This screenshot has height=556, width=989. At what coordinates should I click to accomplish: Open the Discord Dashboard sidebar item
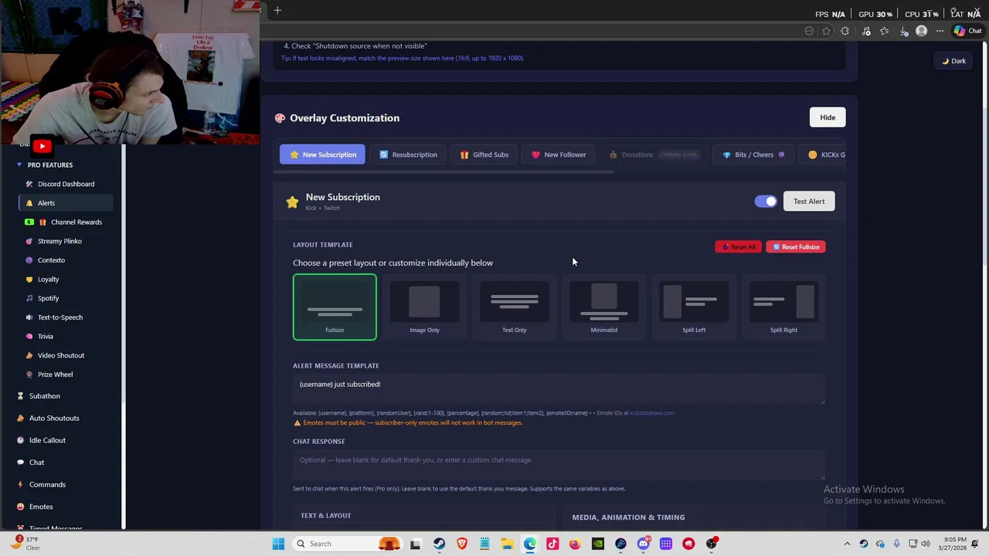66,184
